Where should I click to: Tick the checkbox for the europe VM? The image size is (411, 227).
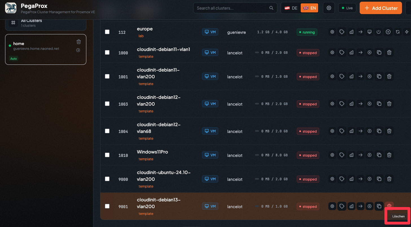coord(107,32)
